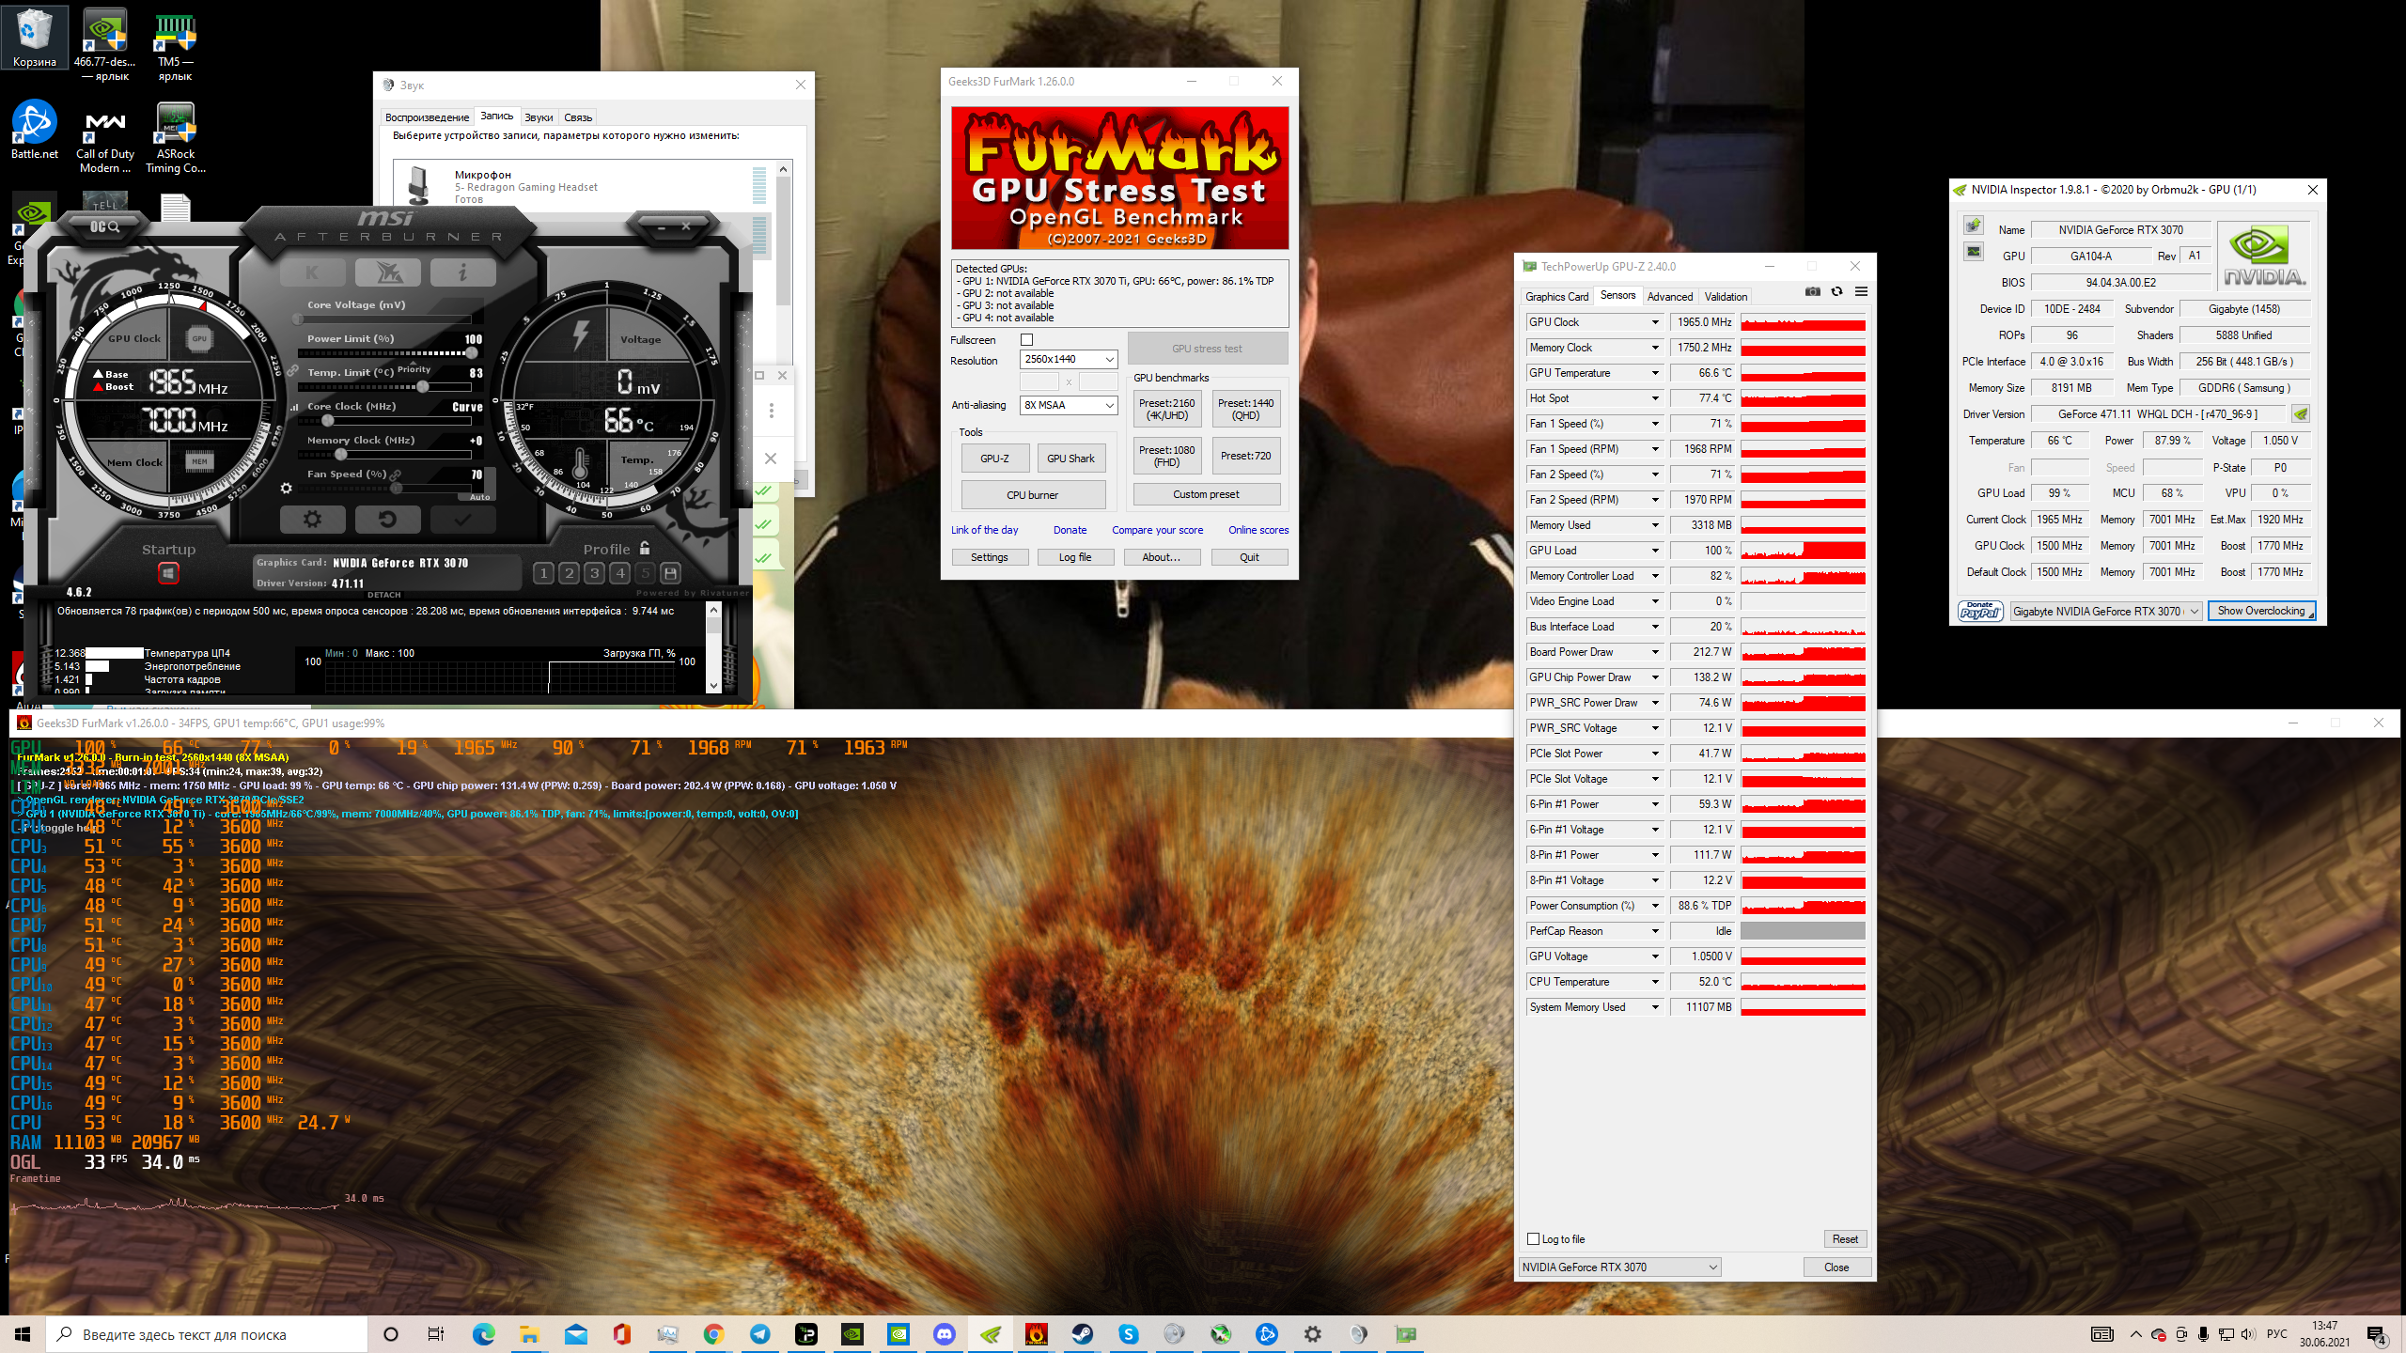Open the Воспроизведение tab in sound dialog
This screenshot has width=2406, height=1353.
[x=427, y=117]
